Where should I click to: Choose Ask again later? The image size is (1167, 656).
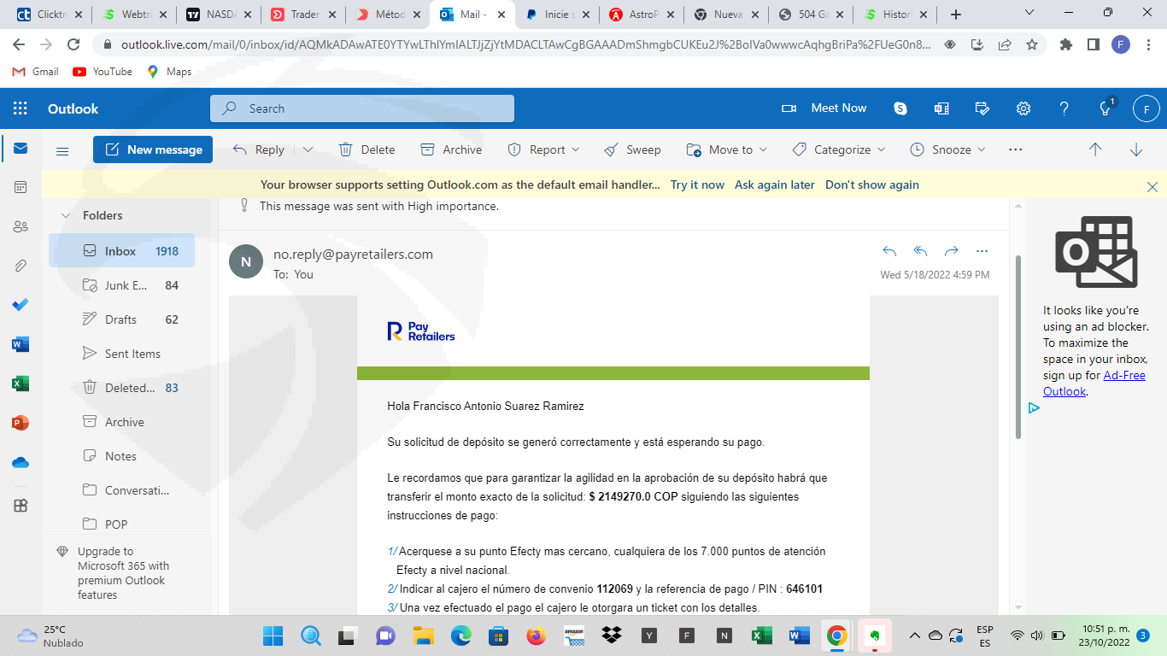pyautogui.click(x=775, y=184)
